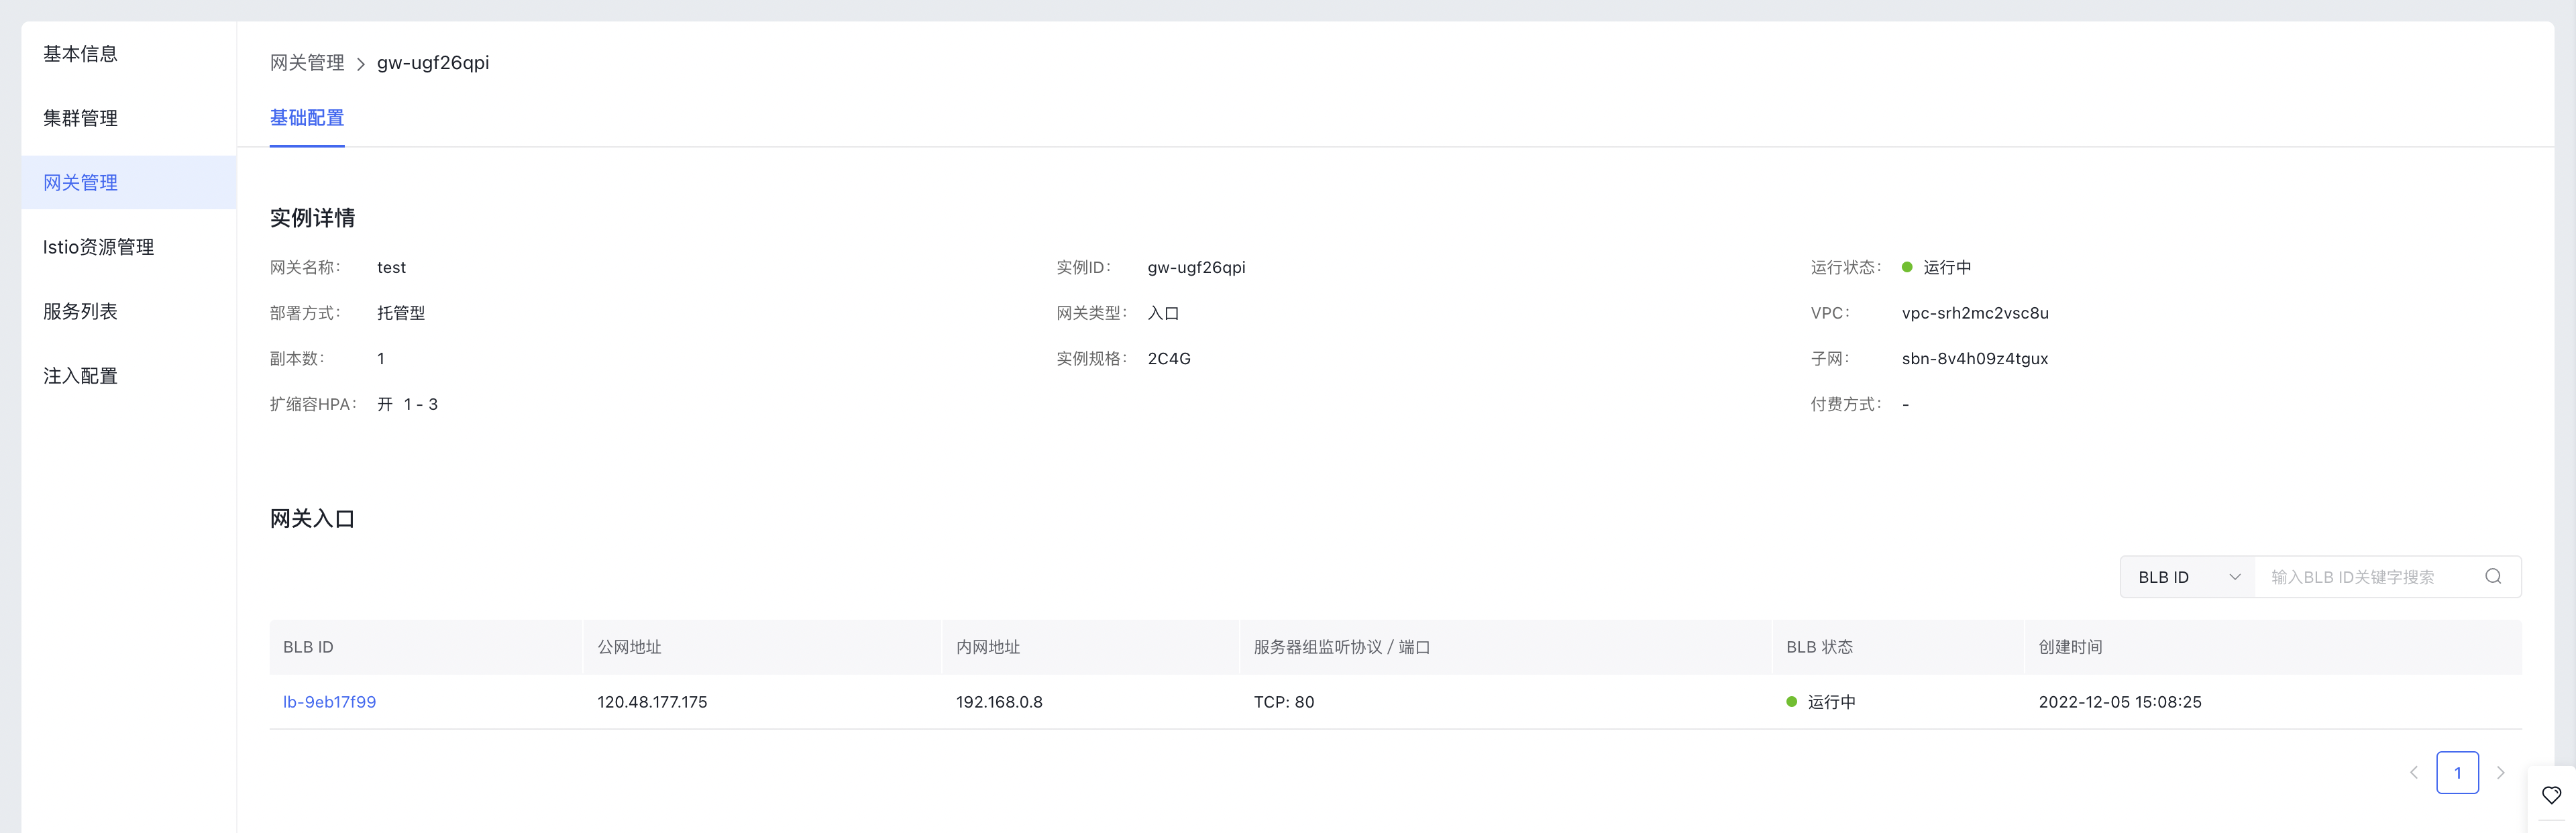Go to next page arrow
This screenshot has height=833, width=2576.
click(2500, 772)
